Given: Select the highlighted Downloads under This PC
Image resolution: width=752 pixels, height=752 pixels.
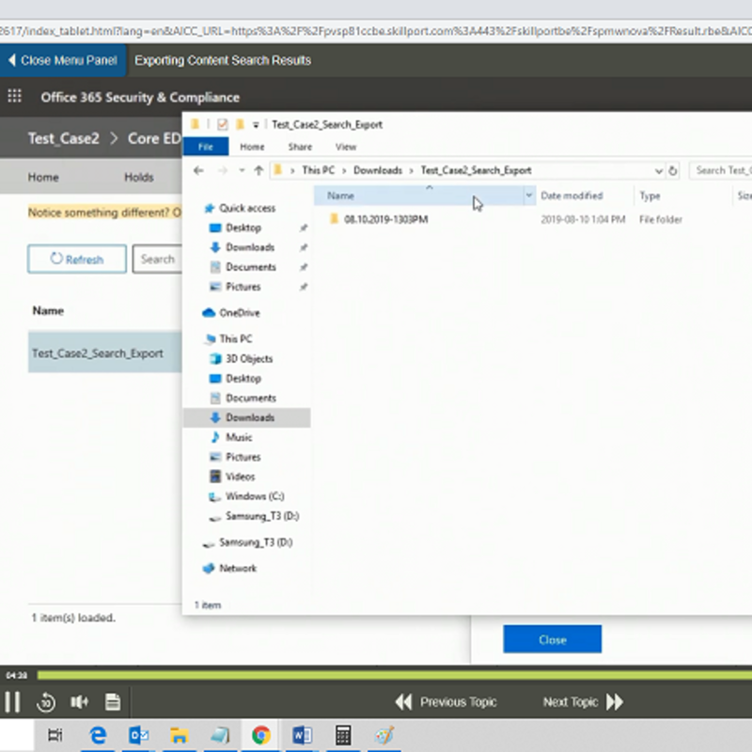Looking at the screenshot, I should (247, 417).
